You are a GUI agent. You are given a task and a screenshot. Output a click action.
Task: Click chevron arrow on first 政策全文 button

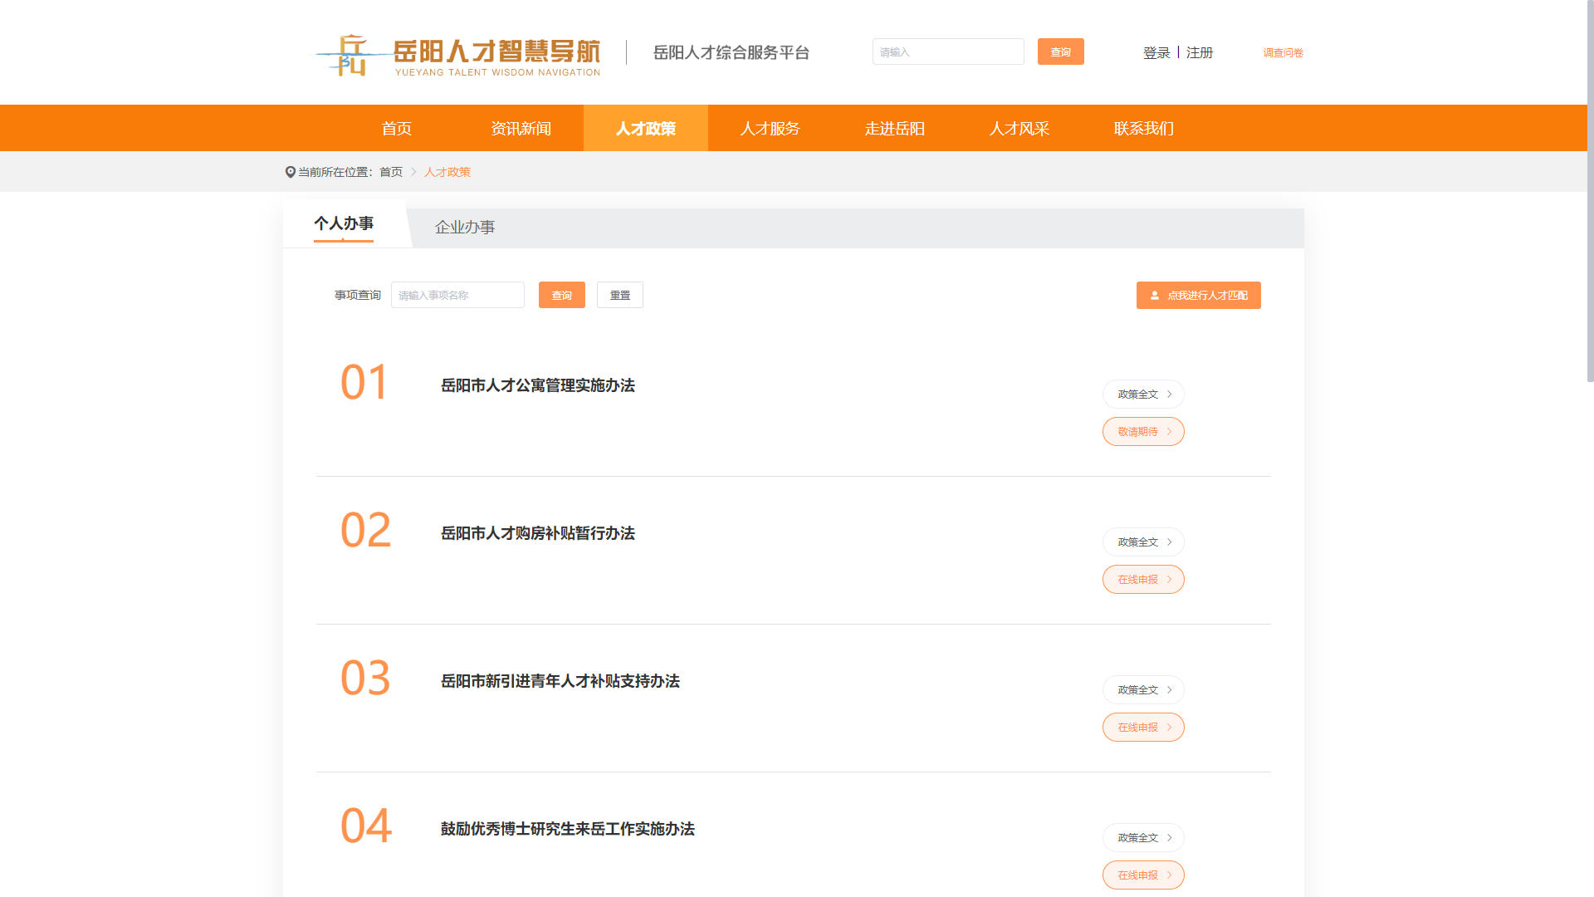pos(1169,395)
